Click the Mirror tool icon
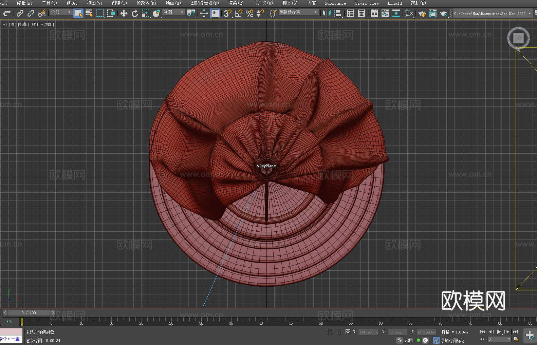This screenshot has width=537, height=345. pyautogui.click(x=327, y=13)
